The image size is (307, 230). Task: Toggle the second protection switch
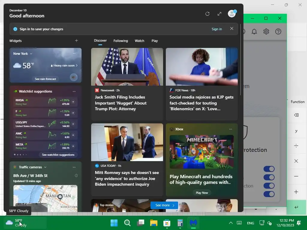[x=269, y=177]
